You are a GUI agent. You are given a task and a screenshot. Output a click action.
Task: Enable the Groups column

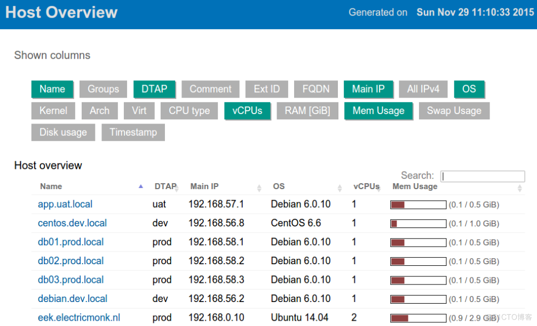pyautogui.click(x=103, y=89)
